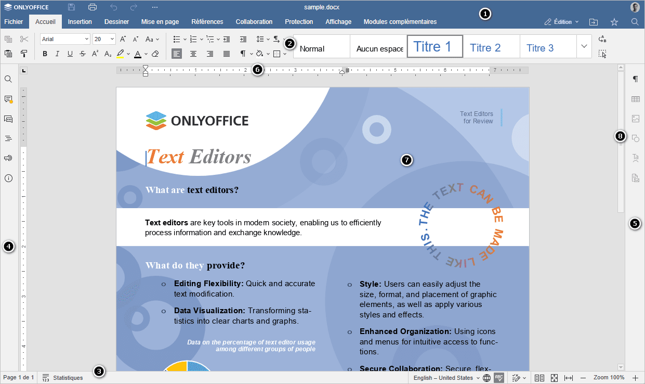This screenshot has width=645, height=384.
Task: Toggle spell checking in the status bar
Action: point(499,378)
